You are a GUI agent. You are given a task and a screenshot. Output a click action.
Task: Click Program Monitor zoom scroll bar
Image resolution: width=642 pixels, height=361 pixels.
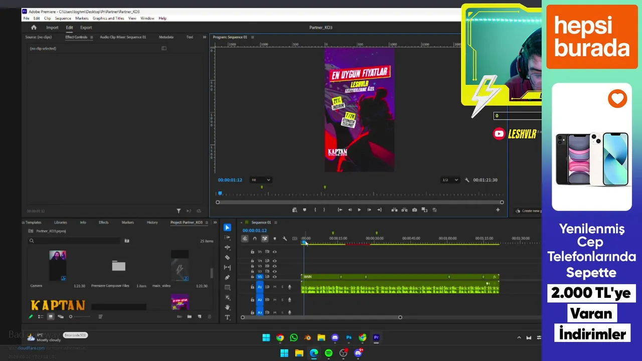(360, 202)
